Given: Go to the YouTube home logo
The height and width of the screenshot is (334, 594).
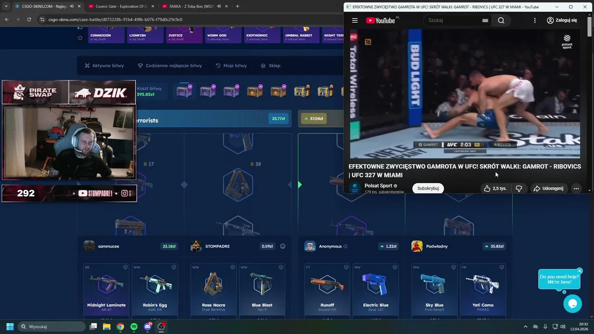Looking at the screenshot, I should 380,20.
